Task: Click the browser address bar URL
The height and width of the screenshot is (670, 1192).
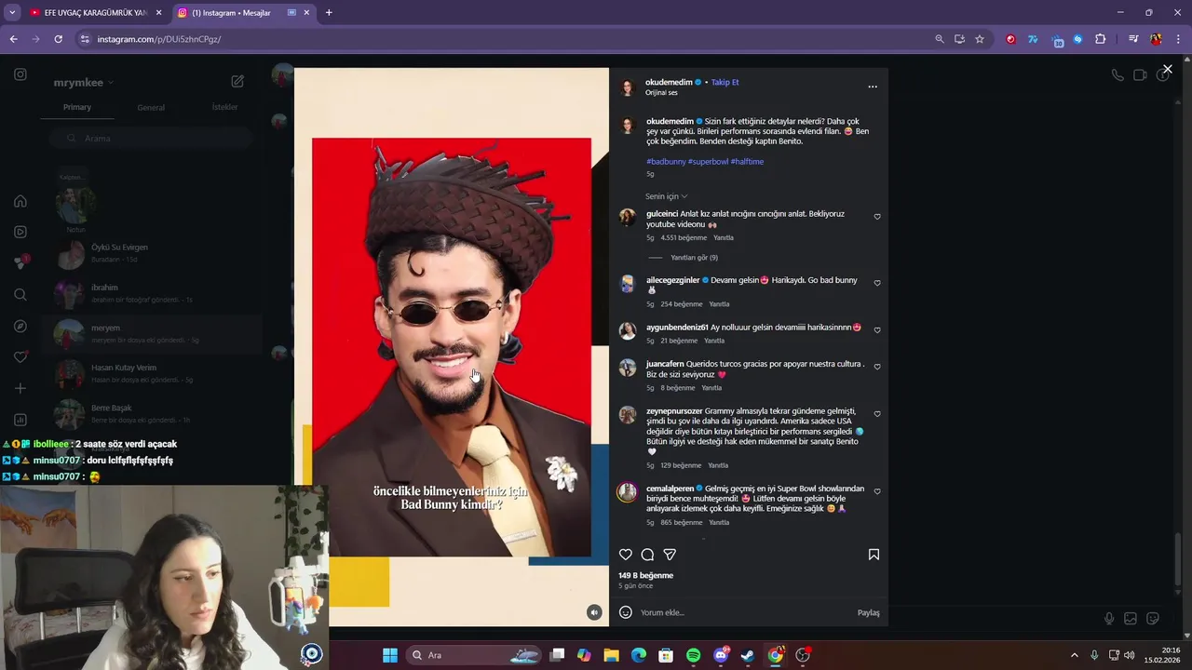Action: click(158, 39)
